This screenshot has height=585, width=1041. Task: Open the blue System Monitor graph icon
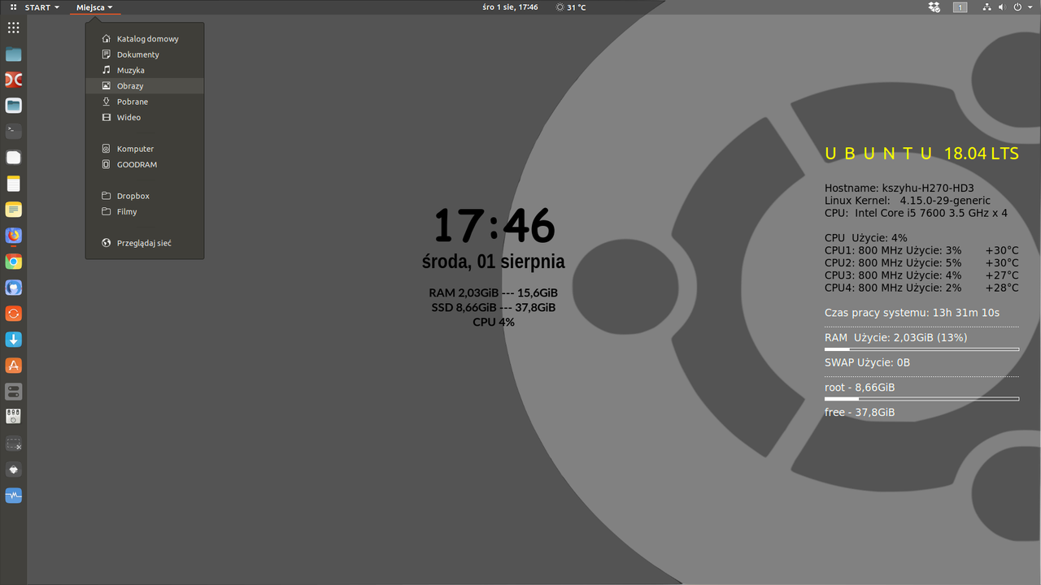pyautogui.click(x=13, y=495)
